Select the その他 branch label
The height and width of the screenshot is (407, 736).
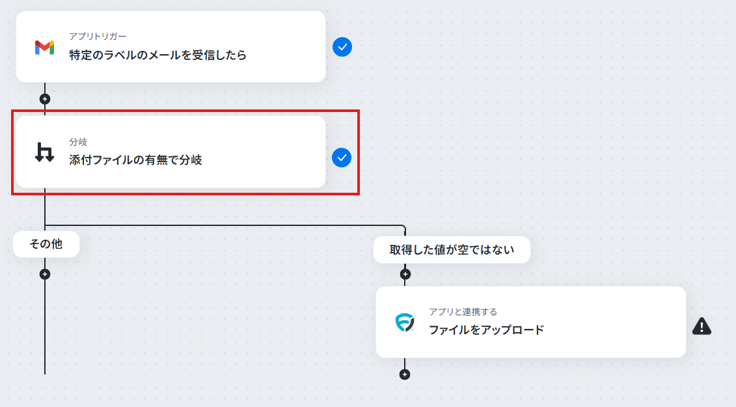(x=46, y=244)
